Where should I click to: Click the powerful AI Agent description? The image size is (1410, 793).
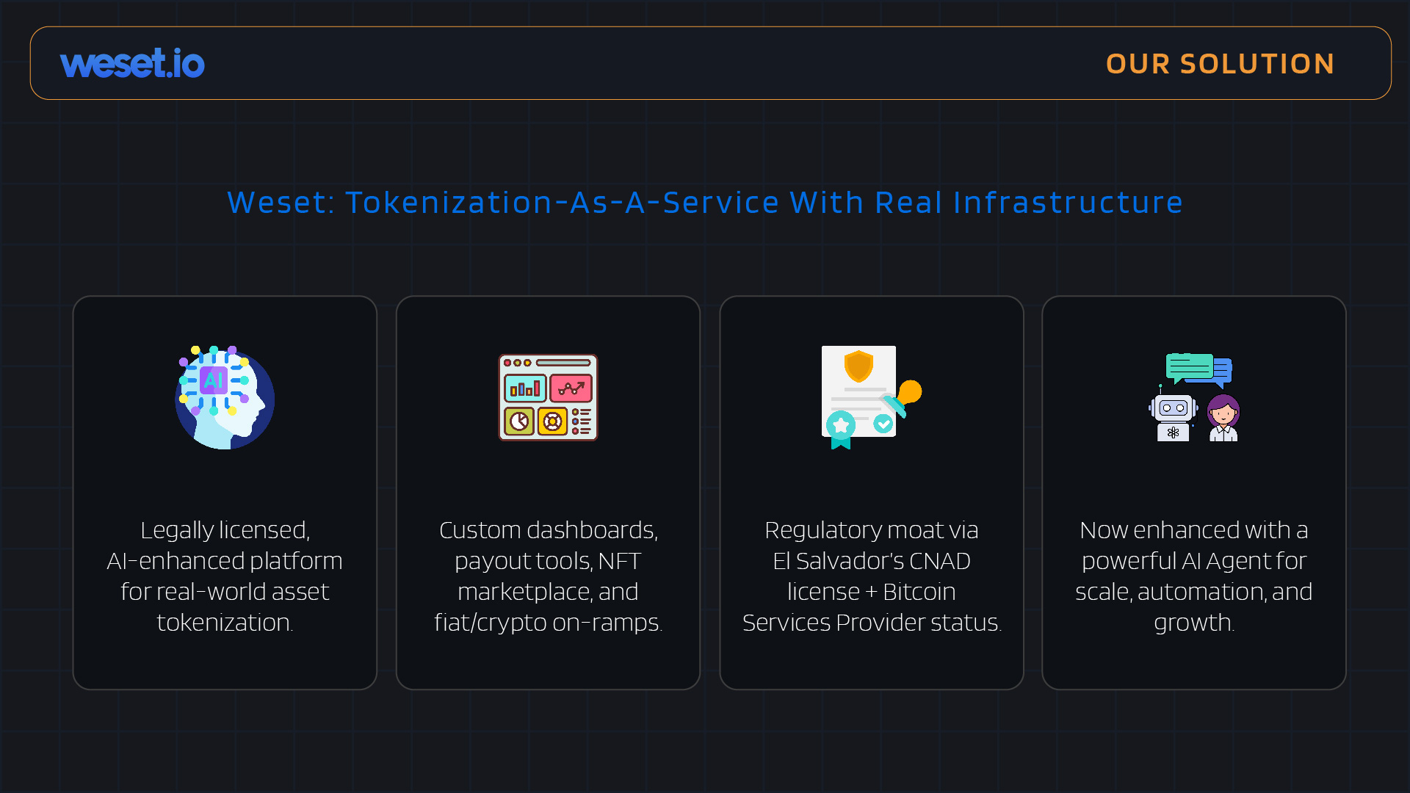[x=1194, y=576]
